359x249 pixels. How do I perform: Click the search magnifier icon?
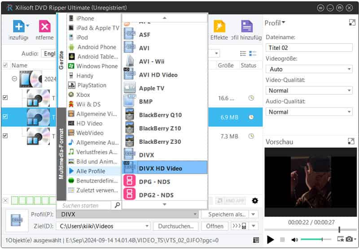click(117, 205)
